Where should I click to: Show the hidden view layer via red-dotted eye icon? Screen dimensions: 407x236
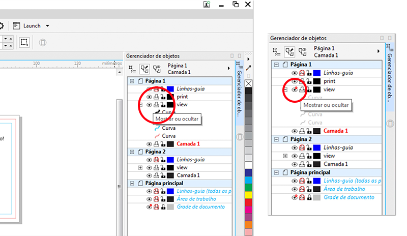tap(295, 90)
